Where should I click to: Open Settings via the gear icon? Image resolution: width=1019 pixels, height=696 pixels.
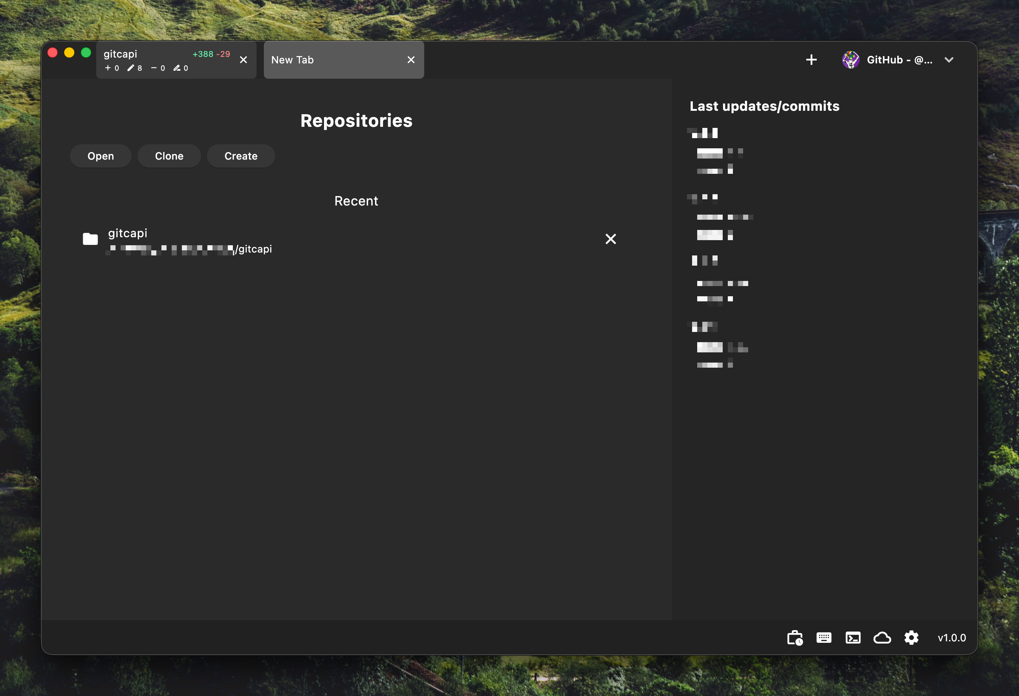(x=911, y=638)
